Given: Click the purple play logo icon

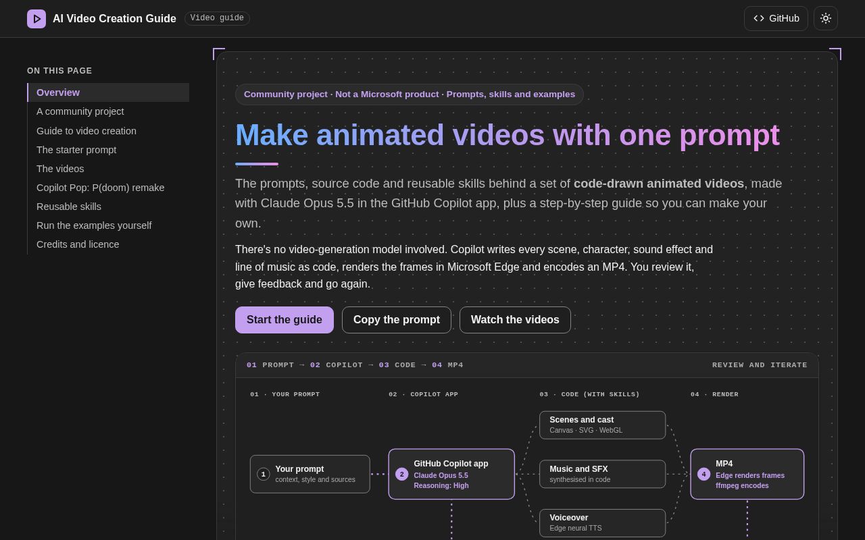Looking at the screenshot, I should [x=36, y=19].
